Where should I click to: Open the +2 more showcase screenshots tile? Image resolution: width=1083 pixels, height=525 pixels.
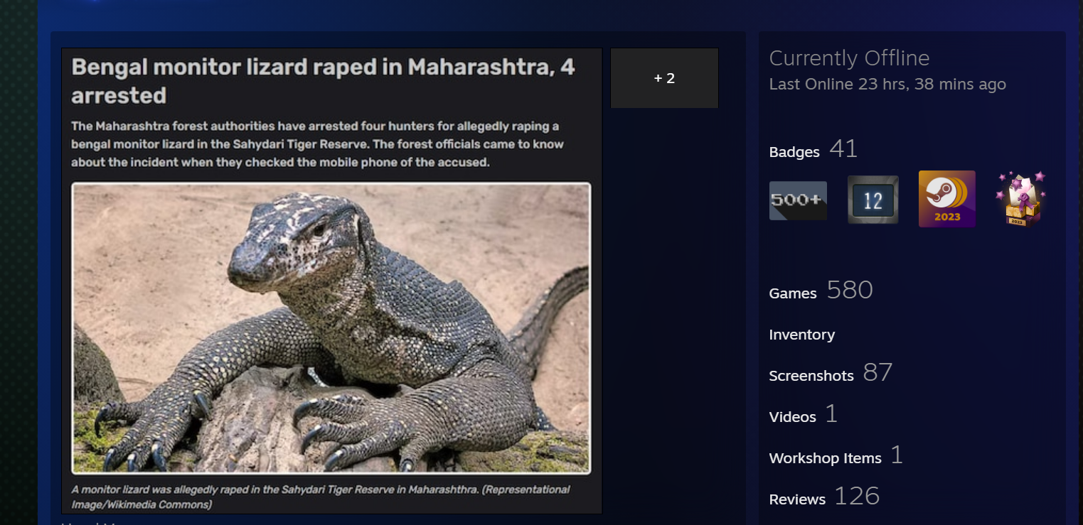click(x=664, y=78)
